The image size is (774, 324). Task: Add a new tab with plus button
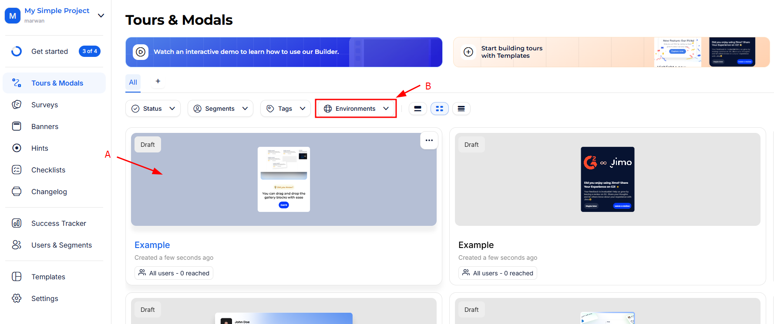[x=158, y=81]
